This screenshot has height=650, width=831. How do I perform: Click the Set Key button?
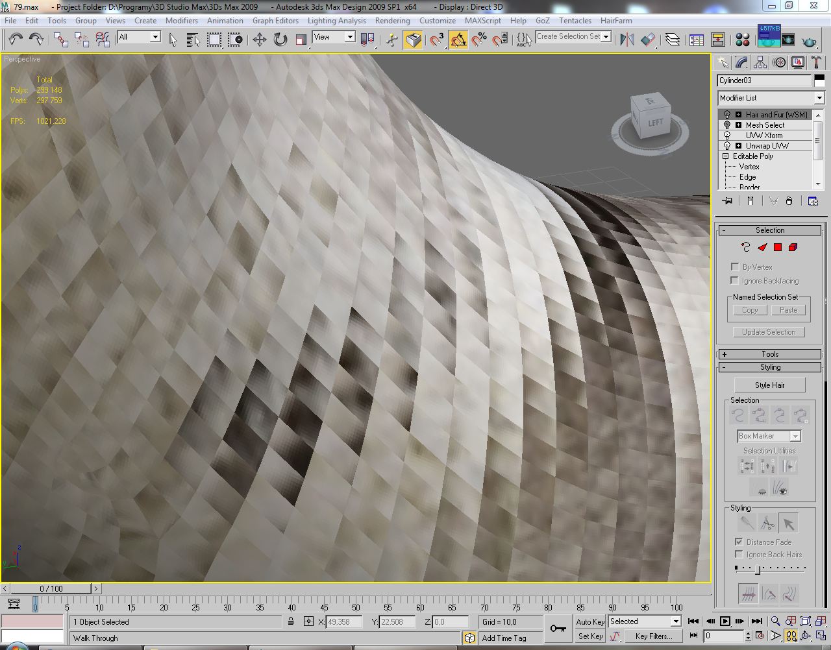point(590,636)
